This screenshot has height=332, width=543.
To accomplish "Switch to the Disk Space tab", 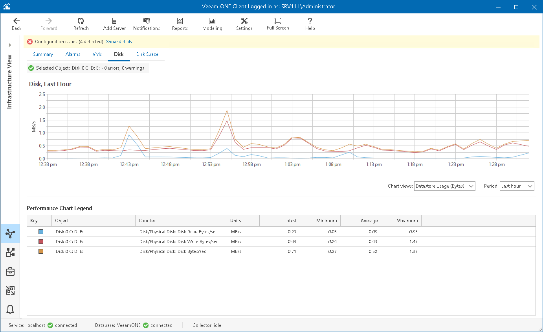I will tap(147, 54).
